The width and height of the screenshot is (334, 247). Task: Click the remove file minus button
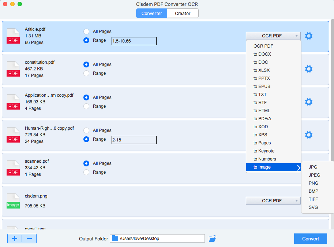(x=29, y=239)
